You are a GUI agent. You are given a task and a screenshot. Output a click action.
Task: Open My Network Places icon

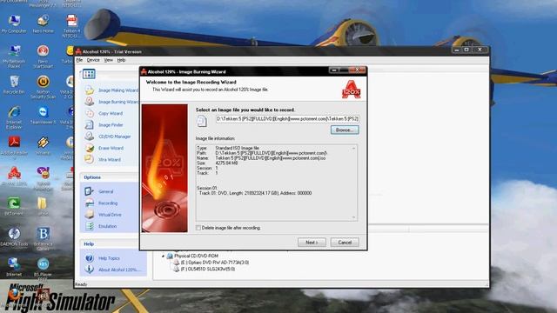coord(14,57)
